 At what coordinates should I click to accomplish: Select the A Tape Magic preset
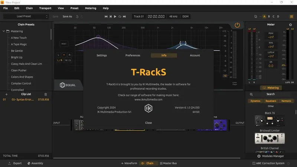(19, 44)
